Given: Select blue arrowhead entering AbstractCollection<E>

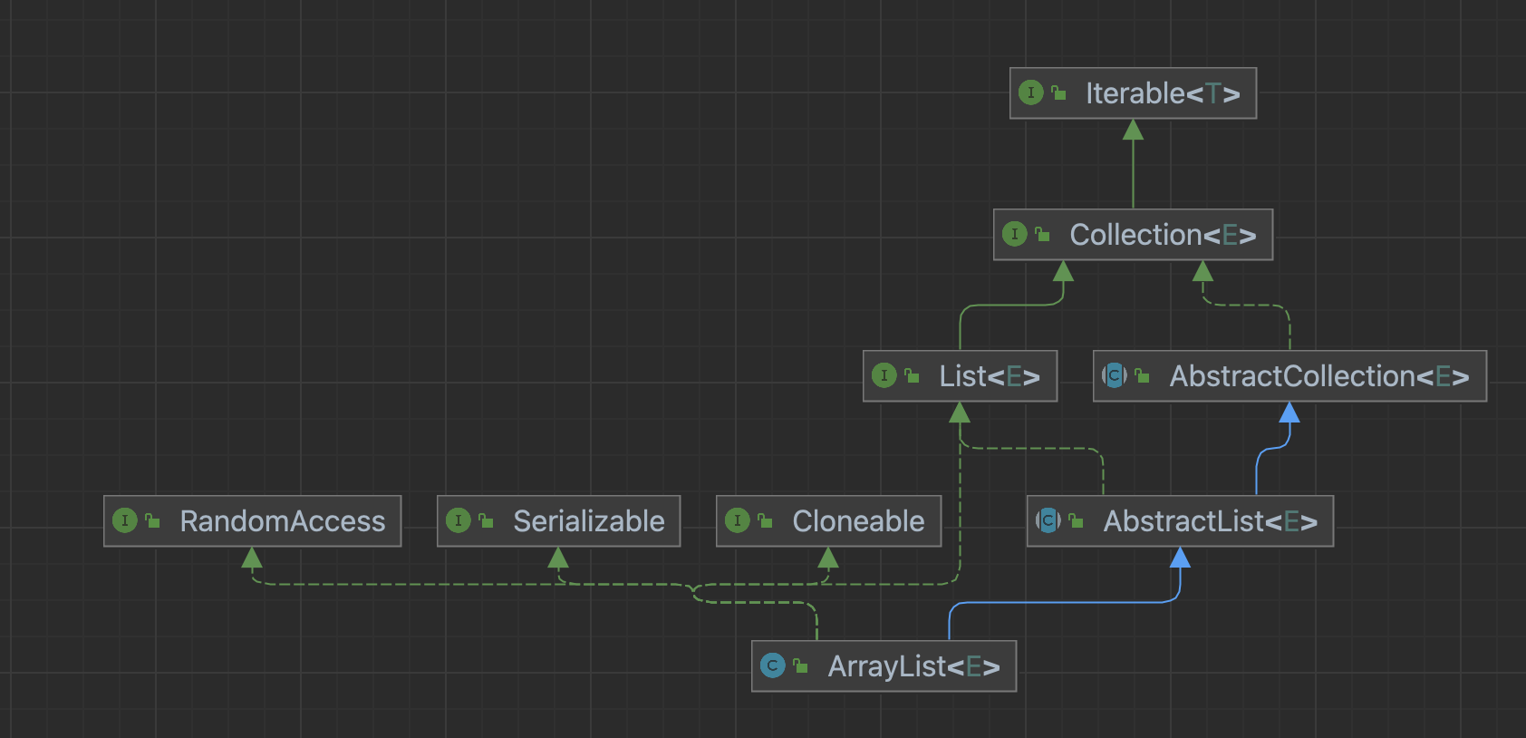Looking at the screenshot, I should 1289,413.
